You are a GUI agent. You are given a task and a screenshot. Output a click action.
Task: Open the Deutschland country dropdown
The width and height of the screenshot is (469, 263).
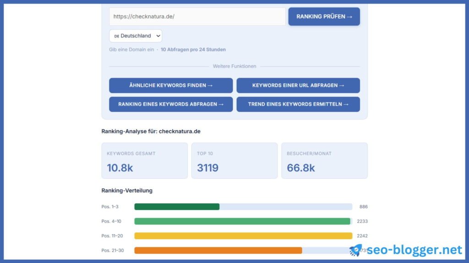tap(136, 36)
